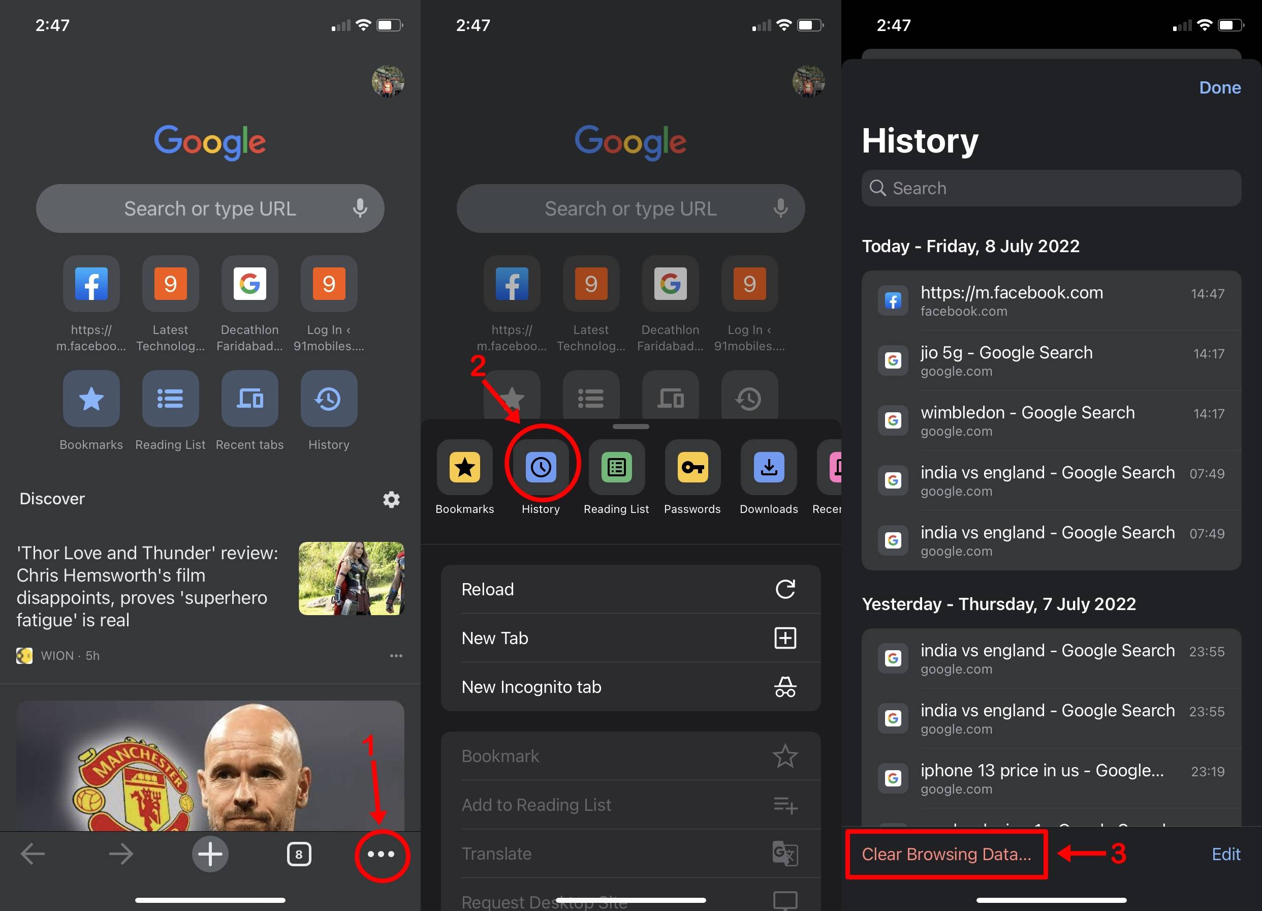The height and width of the screenshot is (911, 1262).
Task: Open the Downloads icon in menu
Action: pos(769,467)
